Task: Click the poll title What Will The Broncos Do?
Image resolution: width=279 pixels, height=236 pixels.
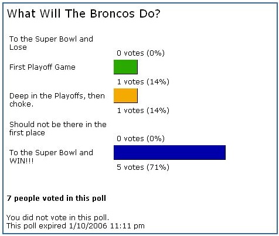Action: (x=84, y=13)
